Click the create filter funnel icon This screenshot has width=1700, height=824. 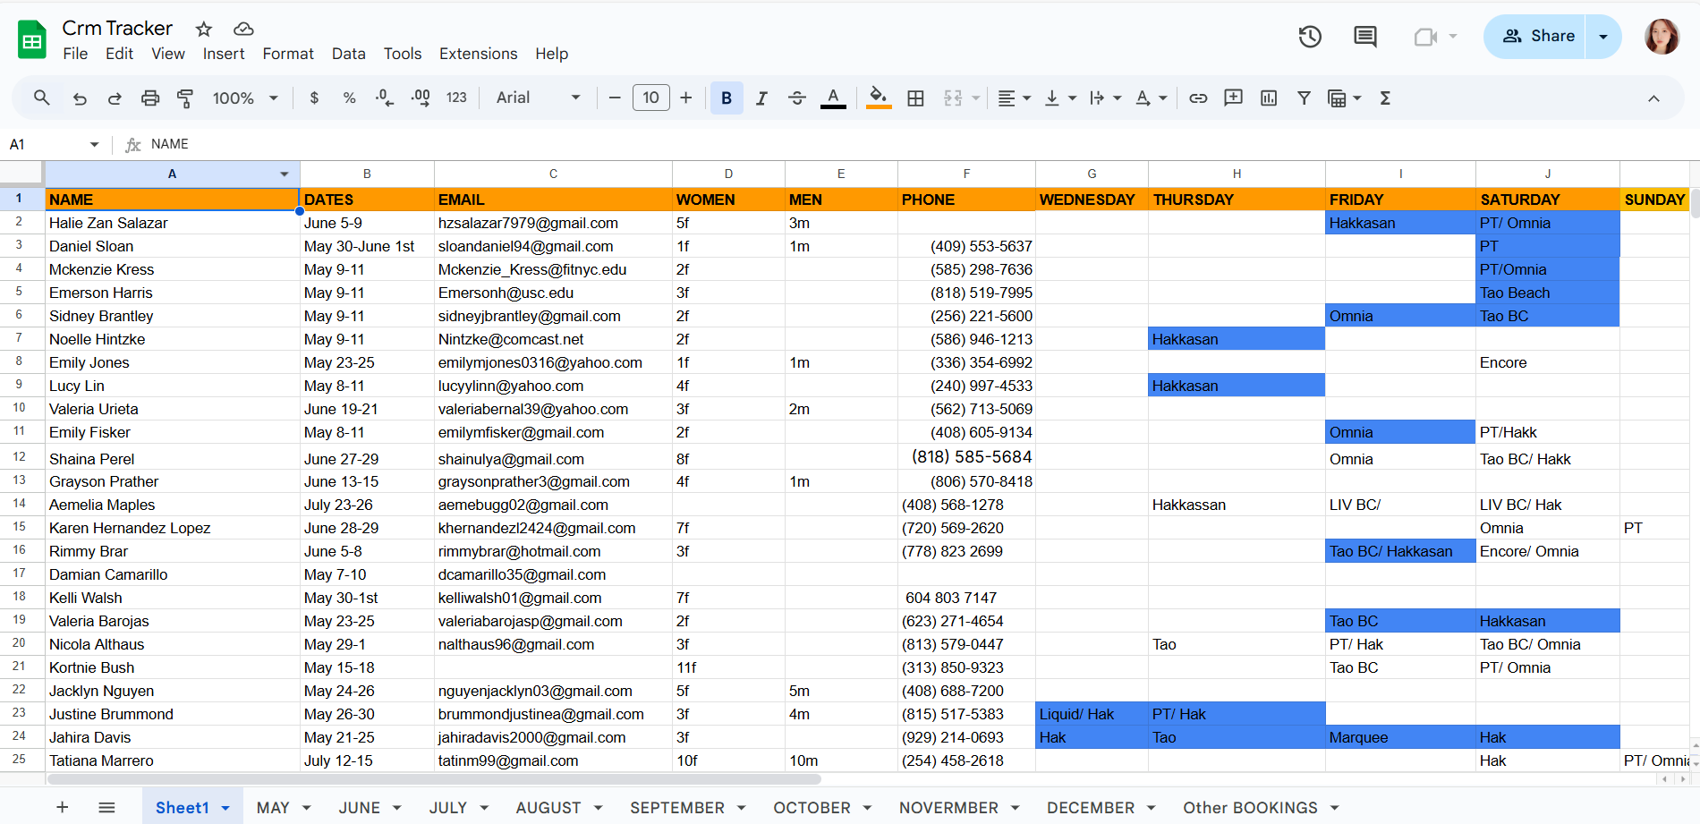[x=1304, y=98]
